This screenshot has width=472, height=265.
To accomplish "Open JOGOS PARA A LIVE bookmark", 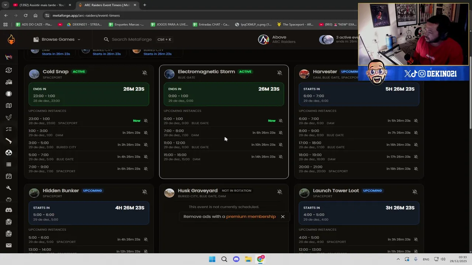I will click(169, 25).
